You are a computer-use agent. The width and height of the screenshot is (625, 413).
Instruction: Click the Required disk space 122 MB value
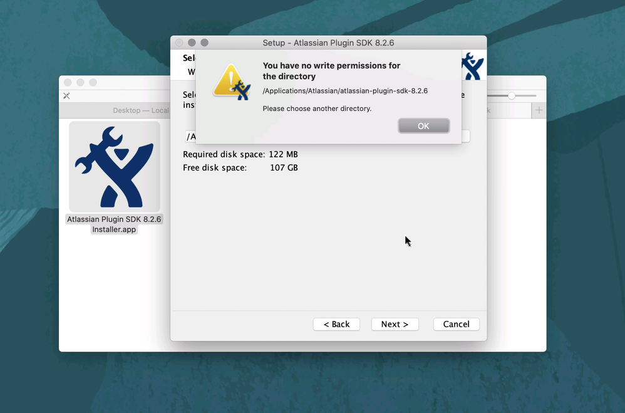point(283,154)
